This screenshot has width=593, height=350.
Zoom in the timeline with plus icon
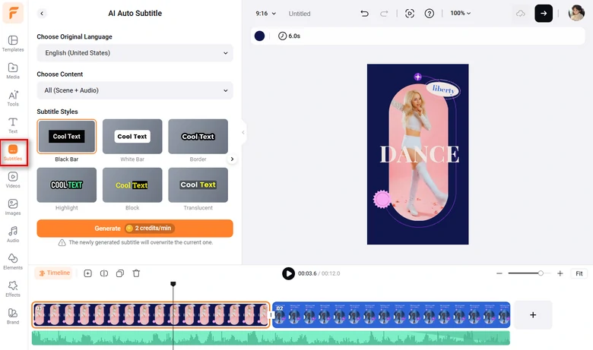pos(560,273)
